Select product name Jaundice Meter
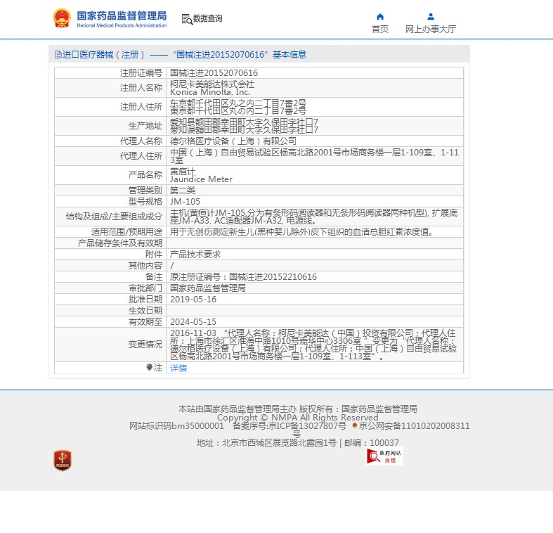This screenshot has width=553, height=533. tap(201, 179)
